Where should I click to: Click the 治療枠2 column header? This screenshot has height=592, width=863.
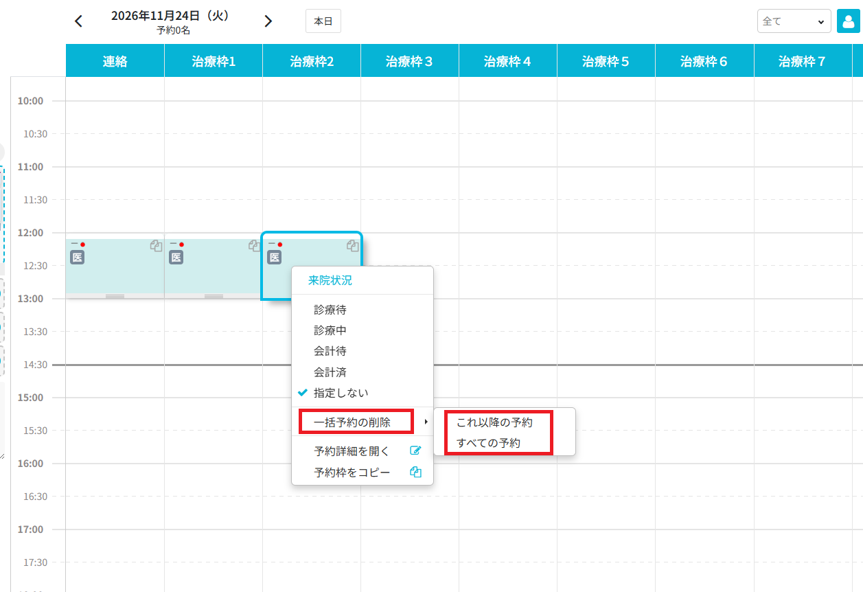(x=312, y=61)
